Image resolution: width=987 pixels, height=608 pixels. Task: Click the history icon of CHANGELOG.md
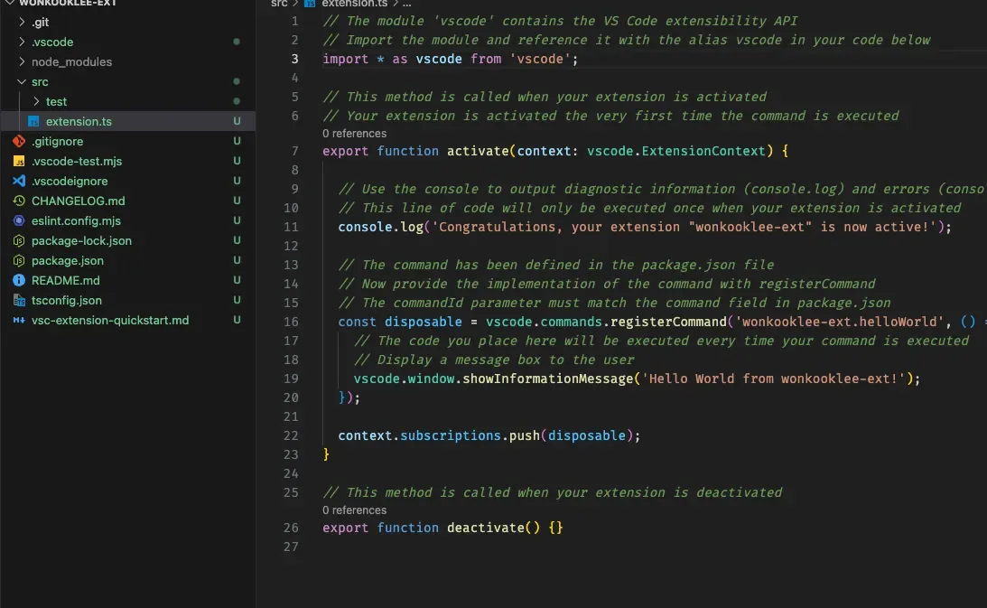click(x=19, y=201)
